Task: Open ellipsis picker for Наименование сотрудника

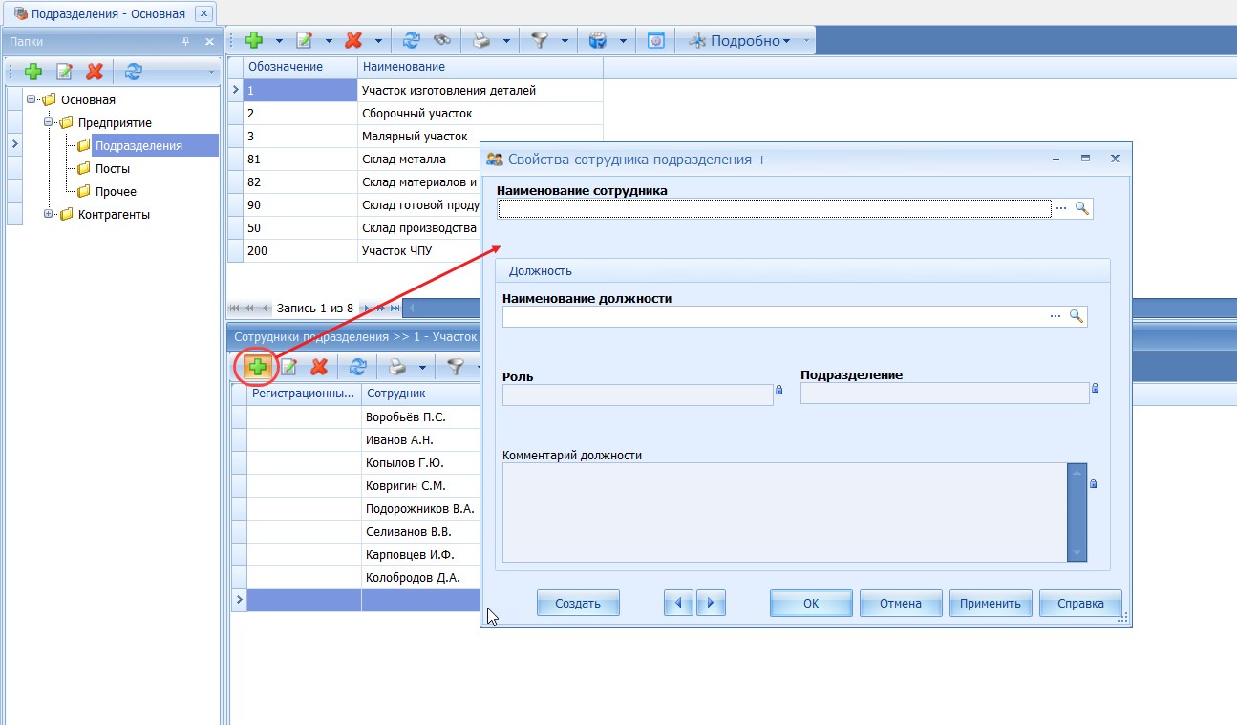Action: pyautogui.click(x=1060, y=208)
